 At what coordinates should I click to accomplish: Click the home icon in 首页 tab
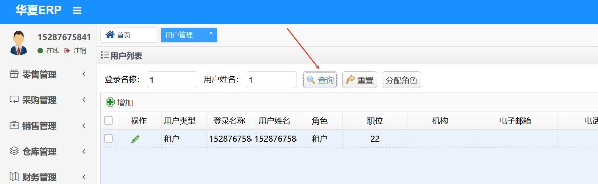click(110, 35)
